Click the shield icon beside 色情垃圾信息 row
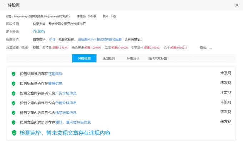This screenshot has height=151, width=243. coord(14,103)
